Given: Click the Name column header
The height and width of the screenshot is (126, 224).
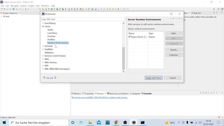Looking at the screenshot, I should click(138, 33).
